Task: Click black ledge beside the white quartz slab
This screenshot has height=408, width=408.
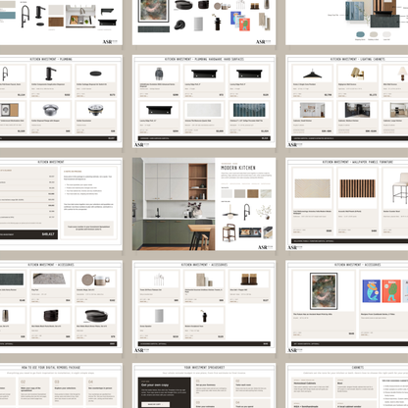Action: click(159, 110)
